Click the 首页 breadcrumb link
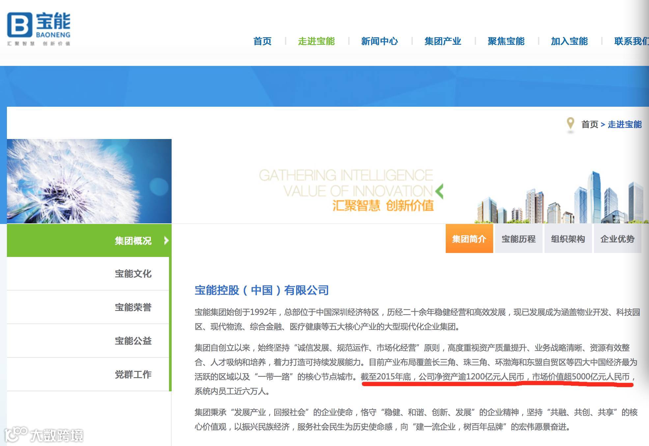This screenshot has width=649, height=446. point(590,125)
